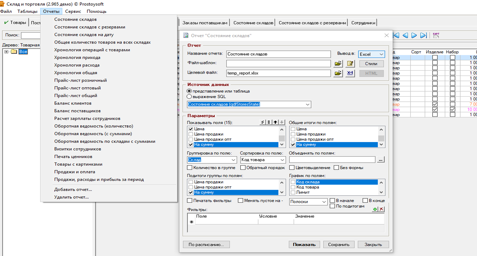Open 'Сортировка по полю' dropdown
477x256 pixels.
pos(283,160)
